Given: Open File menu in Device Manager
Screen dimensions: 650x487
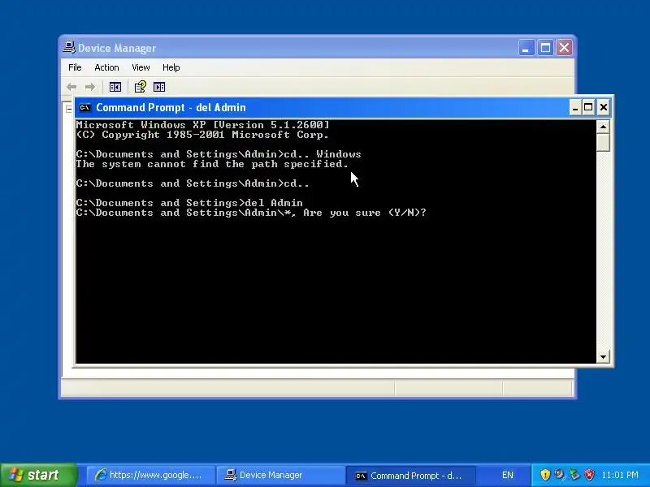Looking at the screenshot, I should click(75, 67).
